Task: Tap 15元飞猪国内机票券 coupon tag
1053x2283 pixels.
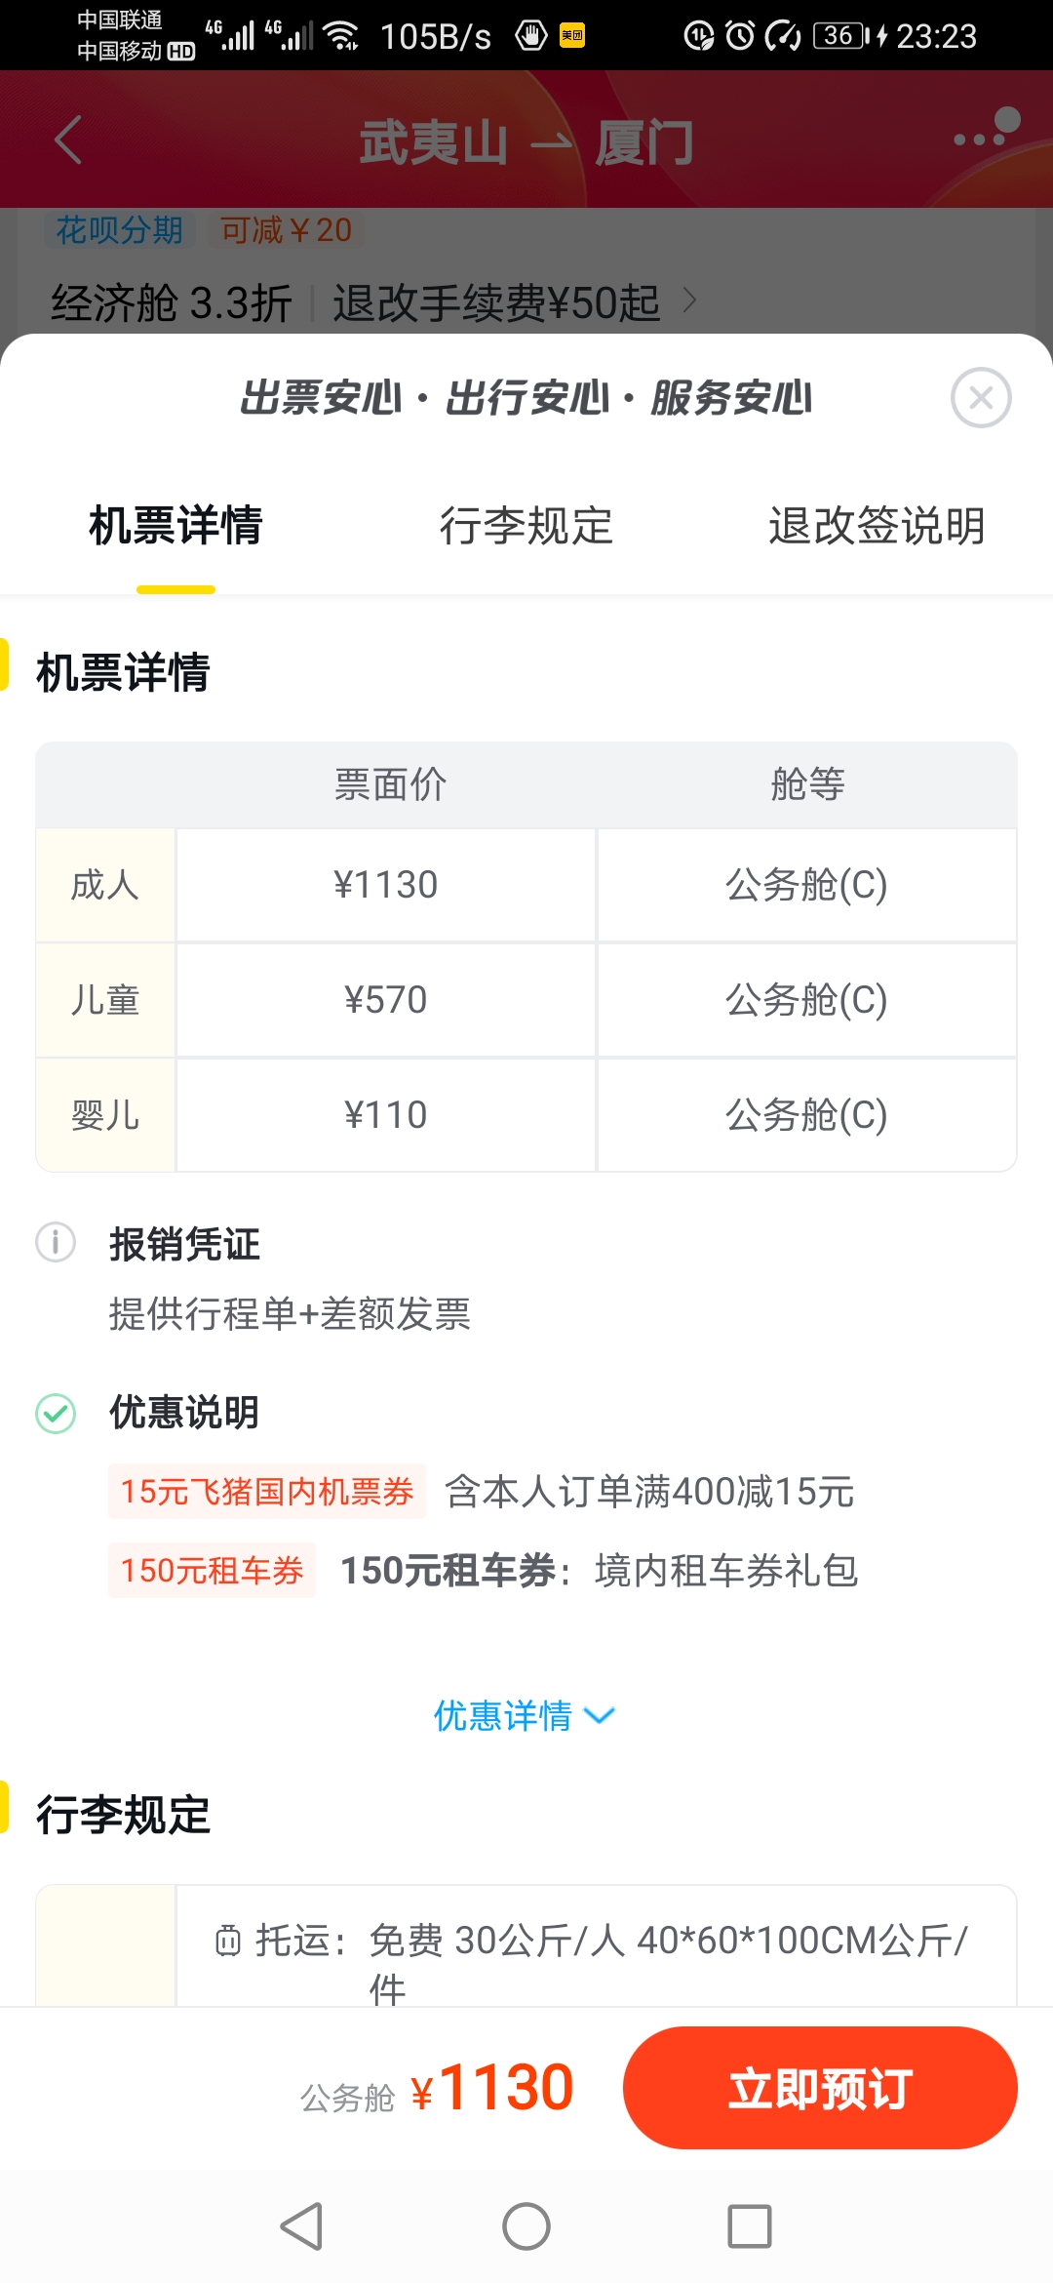Action: point(267,1491)
